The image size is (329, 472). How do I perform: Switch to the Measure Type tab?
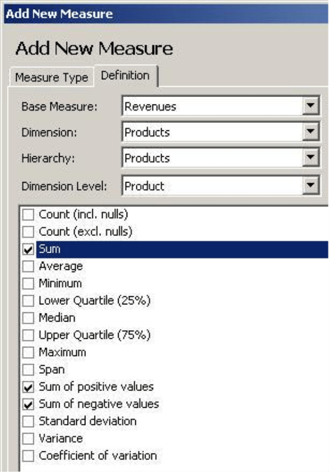(52, 78)
